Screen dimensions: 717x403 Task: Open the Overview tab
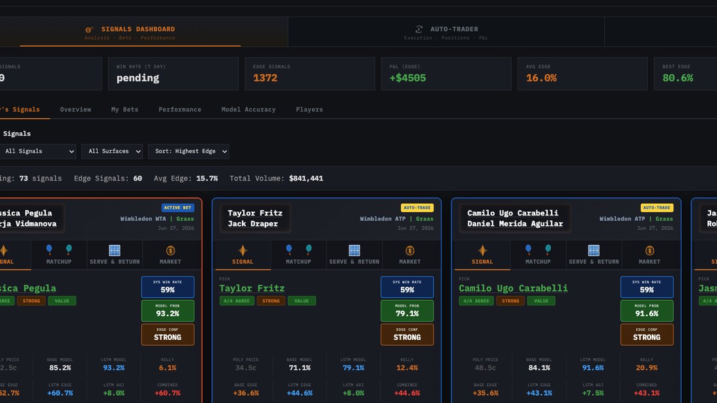tap(76, 109)
